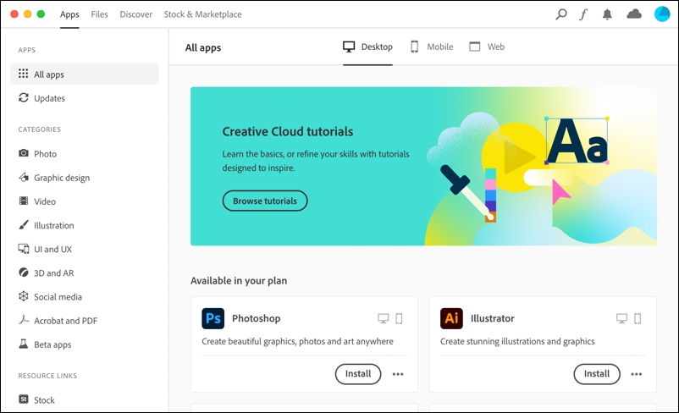Click the Social media icon
Screen dimensions: 679x413
pyautogui.click(x=24, y=296)
